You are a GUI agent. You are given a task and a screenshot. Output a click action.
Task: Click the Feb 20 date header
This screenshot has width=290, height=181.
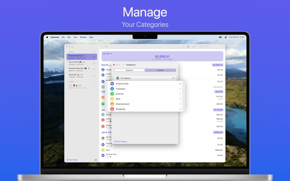tap(105, 65)
